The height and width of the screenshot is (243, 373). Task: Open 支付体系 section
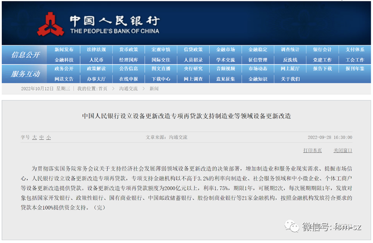point(355,50)
